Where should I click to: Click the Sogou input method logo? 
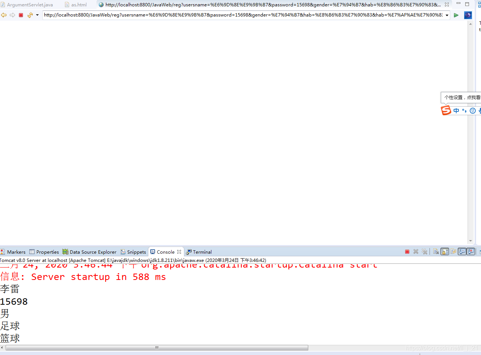(x=446, y=110)
